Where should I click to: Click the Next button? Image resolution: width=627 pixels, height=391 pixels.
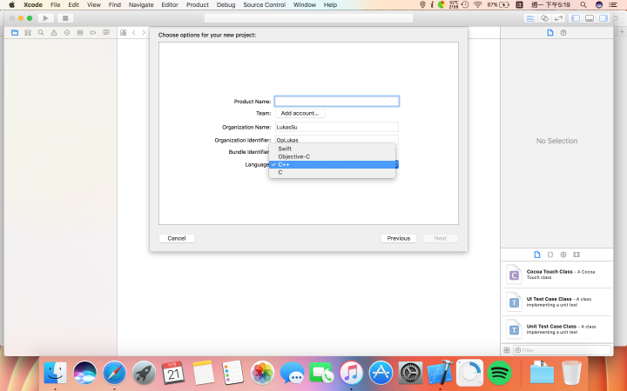point(441,238)
